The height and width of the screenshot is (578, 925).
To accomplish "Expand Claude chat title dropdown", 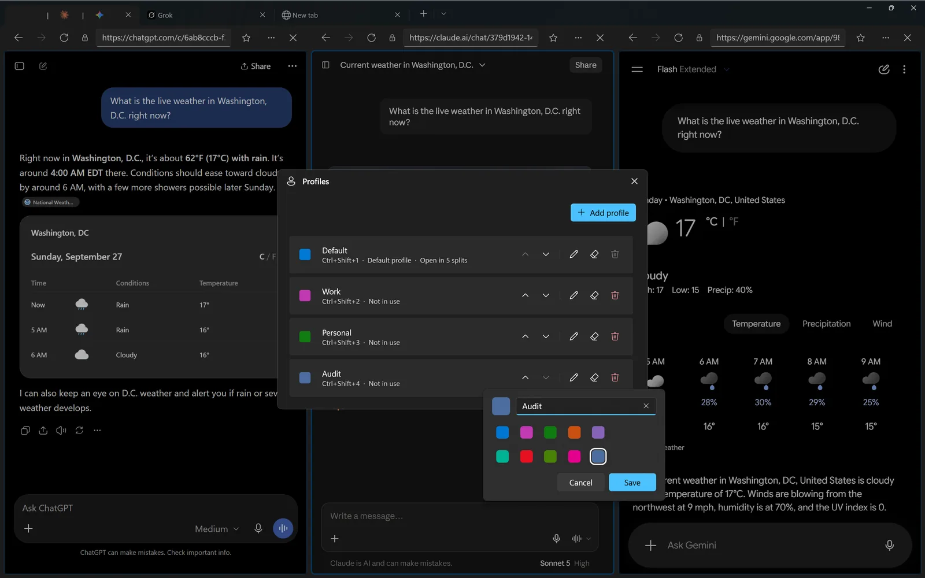I will coord(482,65).
